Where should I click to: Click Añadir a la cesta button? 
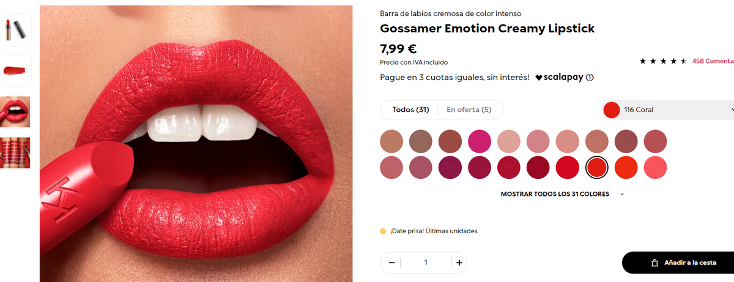click(678, 262)
